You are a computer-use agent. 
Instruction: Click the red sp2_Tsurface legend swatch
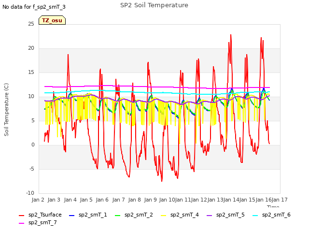[x=21, y=216]
